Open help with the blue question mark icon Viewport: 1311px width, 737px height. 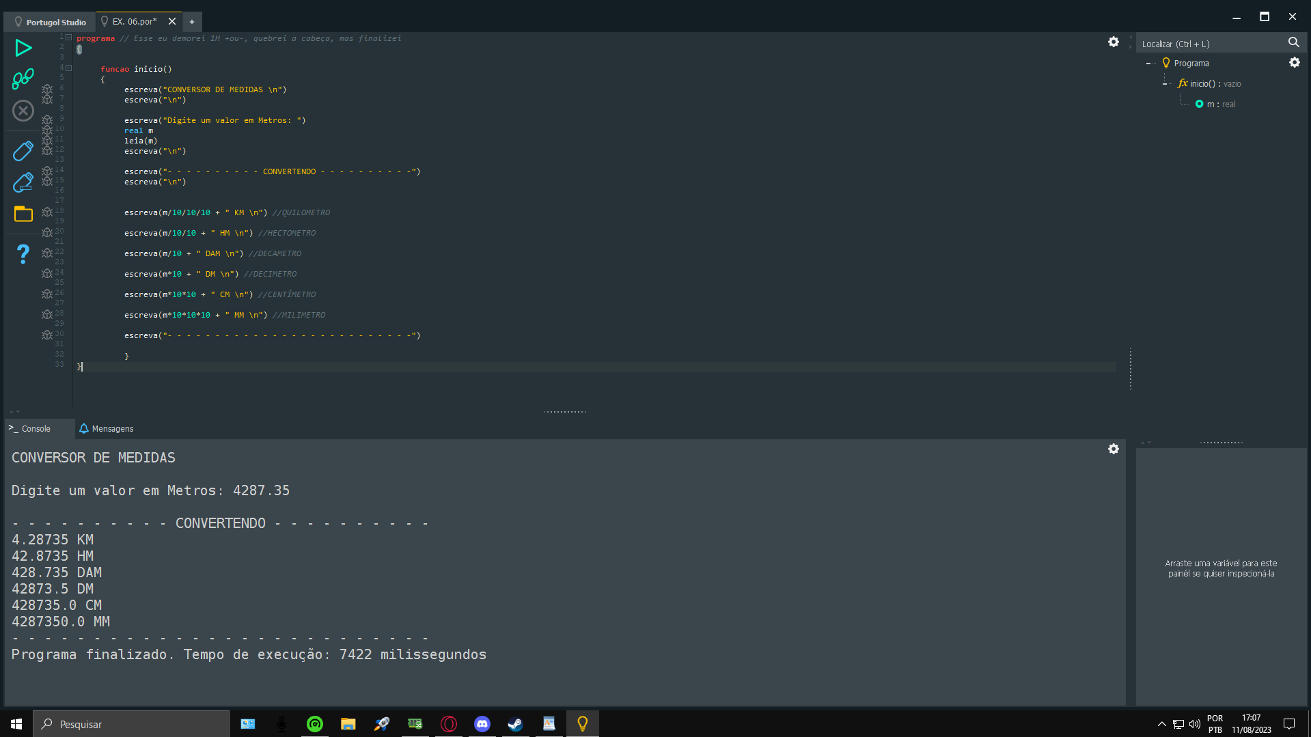point(23,254)
